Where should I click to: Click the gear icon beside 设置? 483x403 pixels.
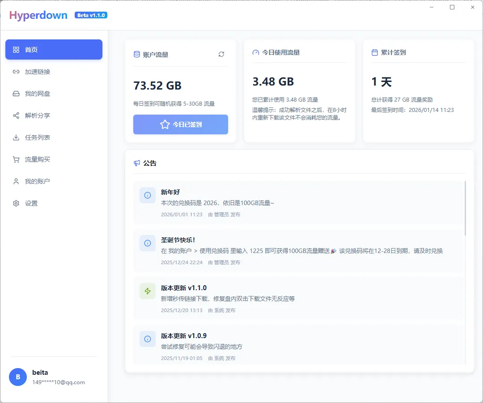16,203
